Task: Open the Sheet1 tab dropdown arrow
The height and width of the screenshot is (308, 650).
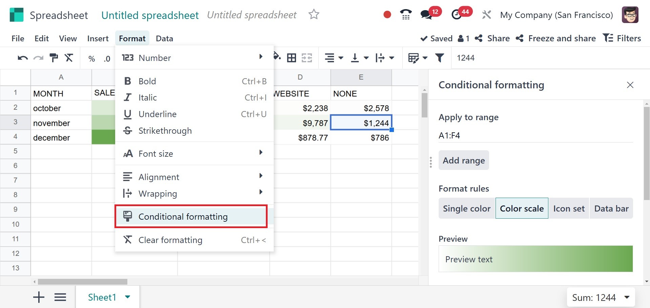Action: (128, 297)
